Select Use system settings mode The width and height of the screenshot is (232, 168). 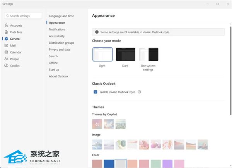coord(148,54)
